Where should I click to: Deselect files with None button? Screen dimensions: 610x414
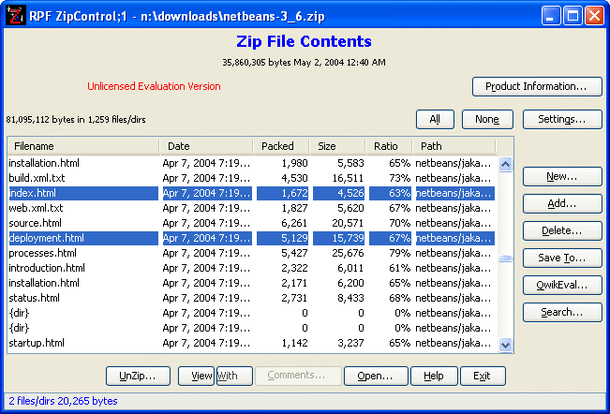pyautogui.click(x=487, y=119)
